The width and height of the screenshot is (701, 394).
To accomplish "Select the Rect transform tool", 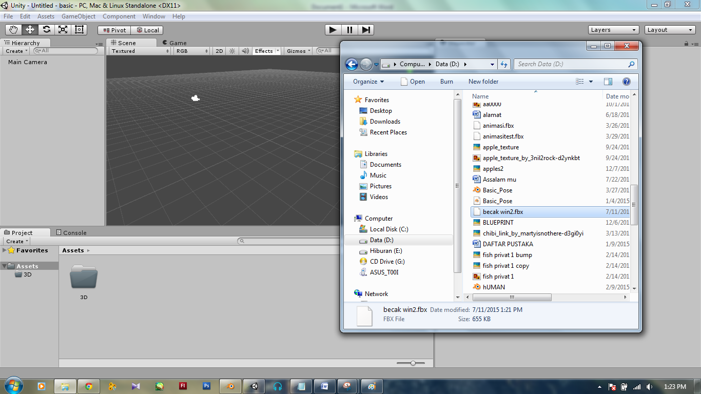I will [79, 29].
